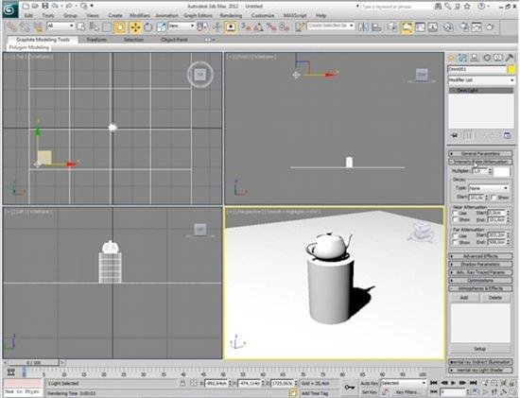Click the Add button under Atmospheres & Effects
The height and width of the screenshot is (398, 520).
coord(463,298)
